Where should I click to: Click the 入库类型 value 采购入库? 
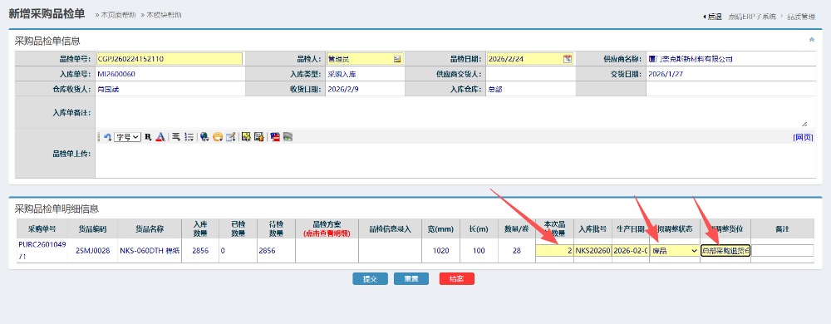[342, 74]
